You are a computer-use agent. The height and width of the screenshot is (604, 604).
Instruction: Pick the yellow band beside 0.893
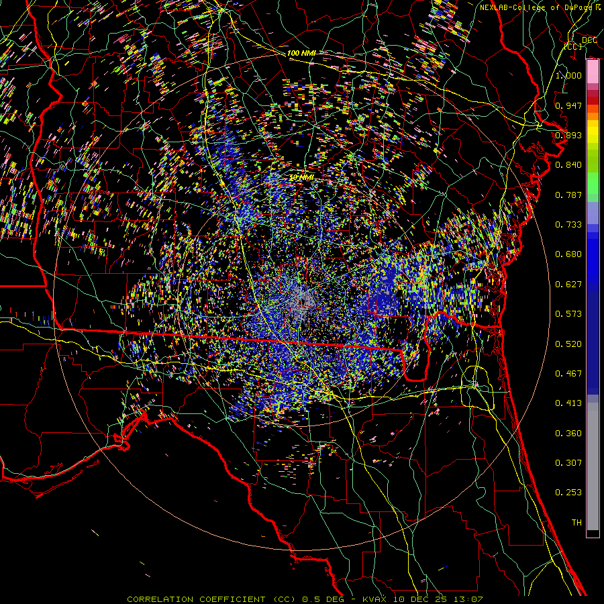tap(593, 132)
